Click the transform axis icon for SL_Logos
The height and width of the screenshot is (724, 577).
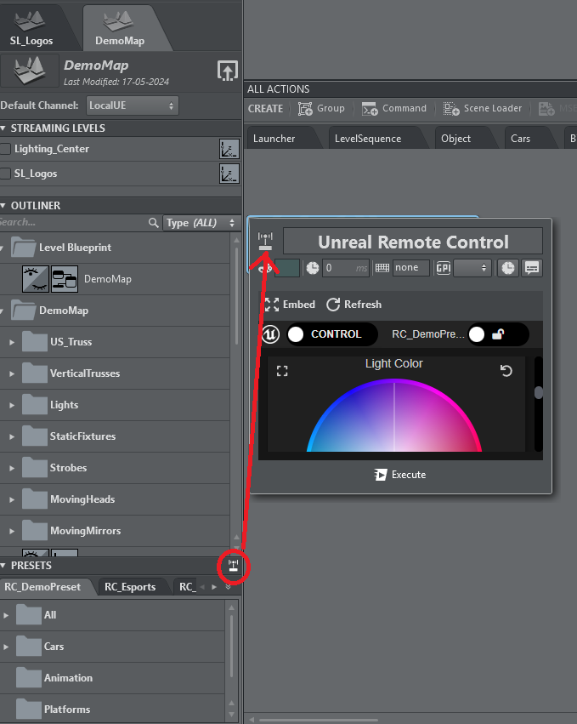coord(229,174)
